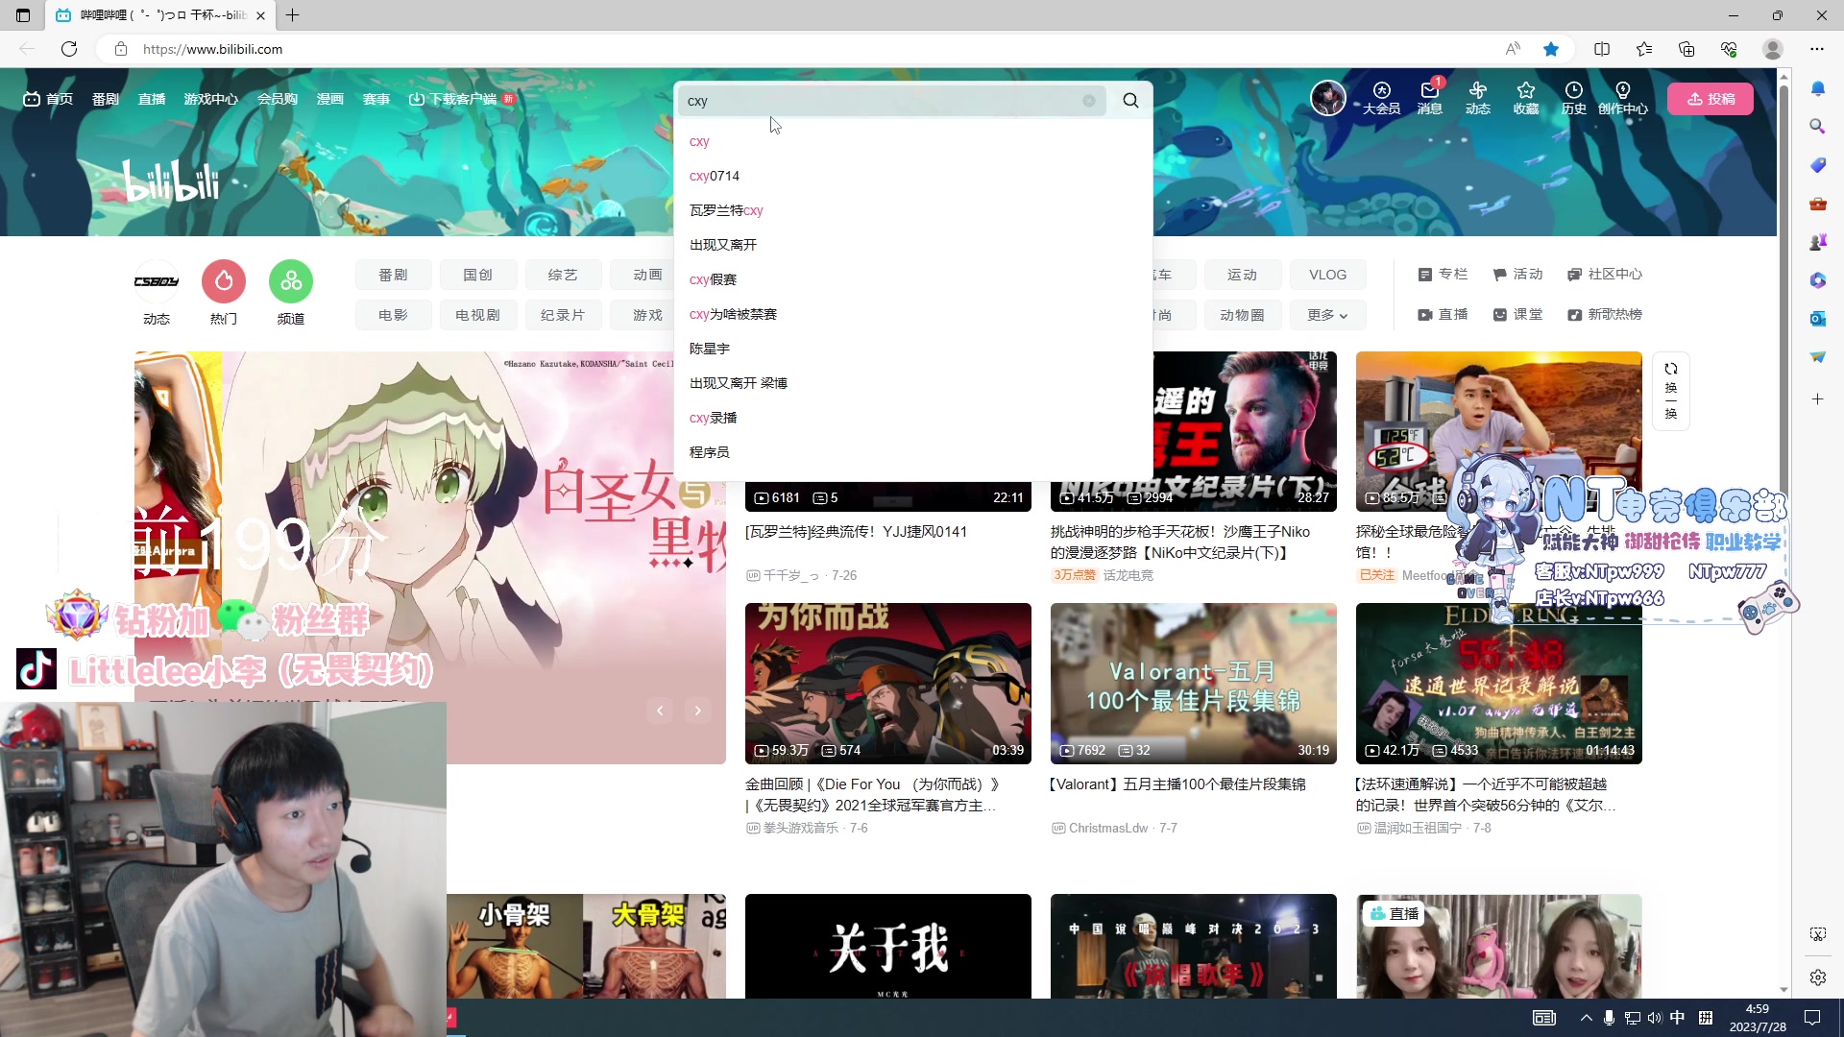Open VLOG category
Screen dimensions: 1844x1037
coord(1327,275)
